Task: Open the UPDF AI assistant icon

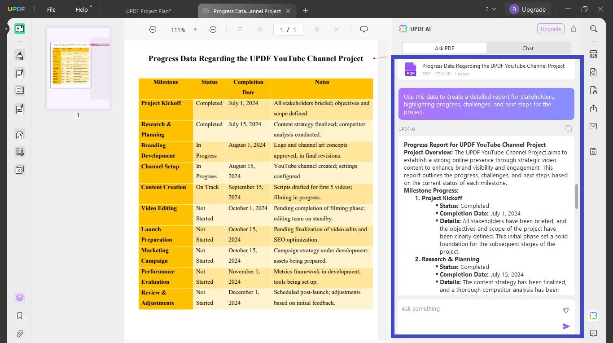Action: pyautogui.click(x=593, y=316)
